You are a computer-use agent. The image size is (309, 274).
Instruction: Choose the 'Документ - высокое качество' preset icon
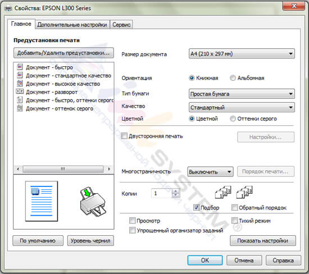20,84
